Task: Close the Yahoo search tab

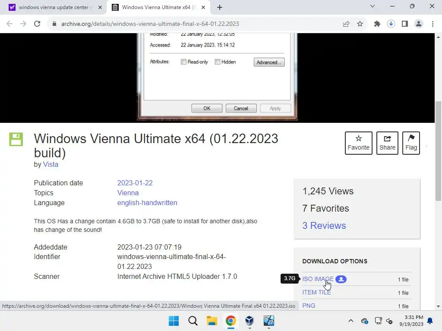Action: point(100,7)
